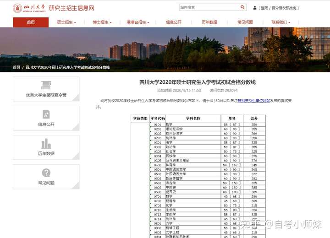Click the 总分 column header

point(254,119)
